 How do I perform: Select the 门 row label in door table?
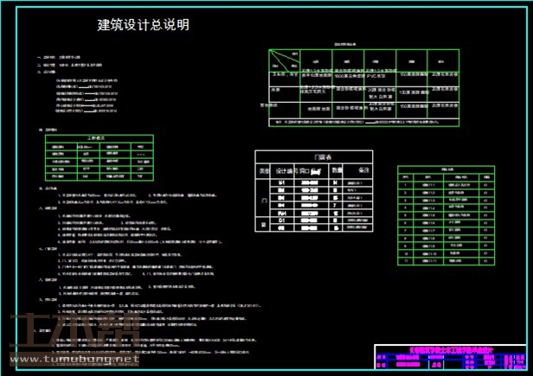pos(263,200)
